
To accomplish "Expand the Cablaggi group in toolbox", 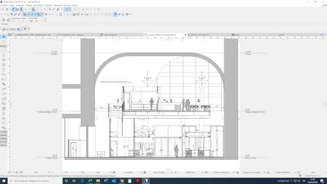I will point(4,139).
